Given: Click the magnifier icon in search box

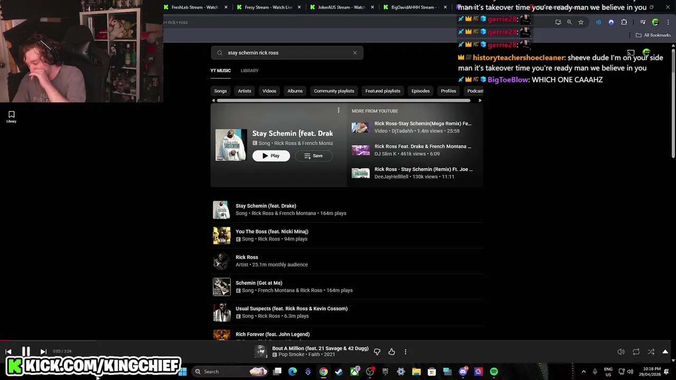Looking at the screenshot, I should 220,53.
